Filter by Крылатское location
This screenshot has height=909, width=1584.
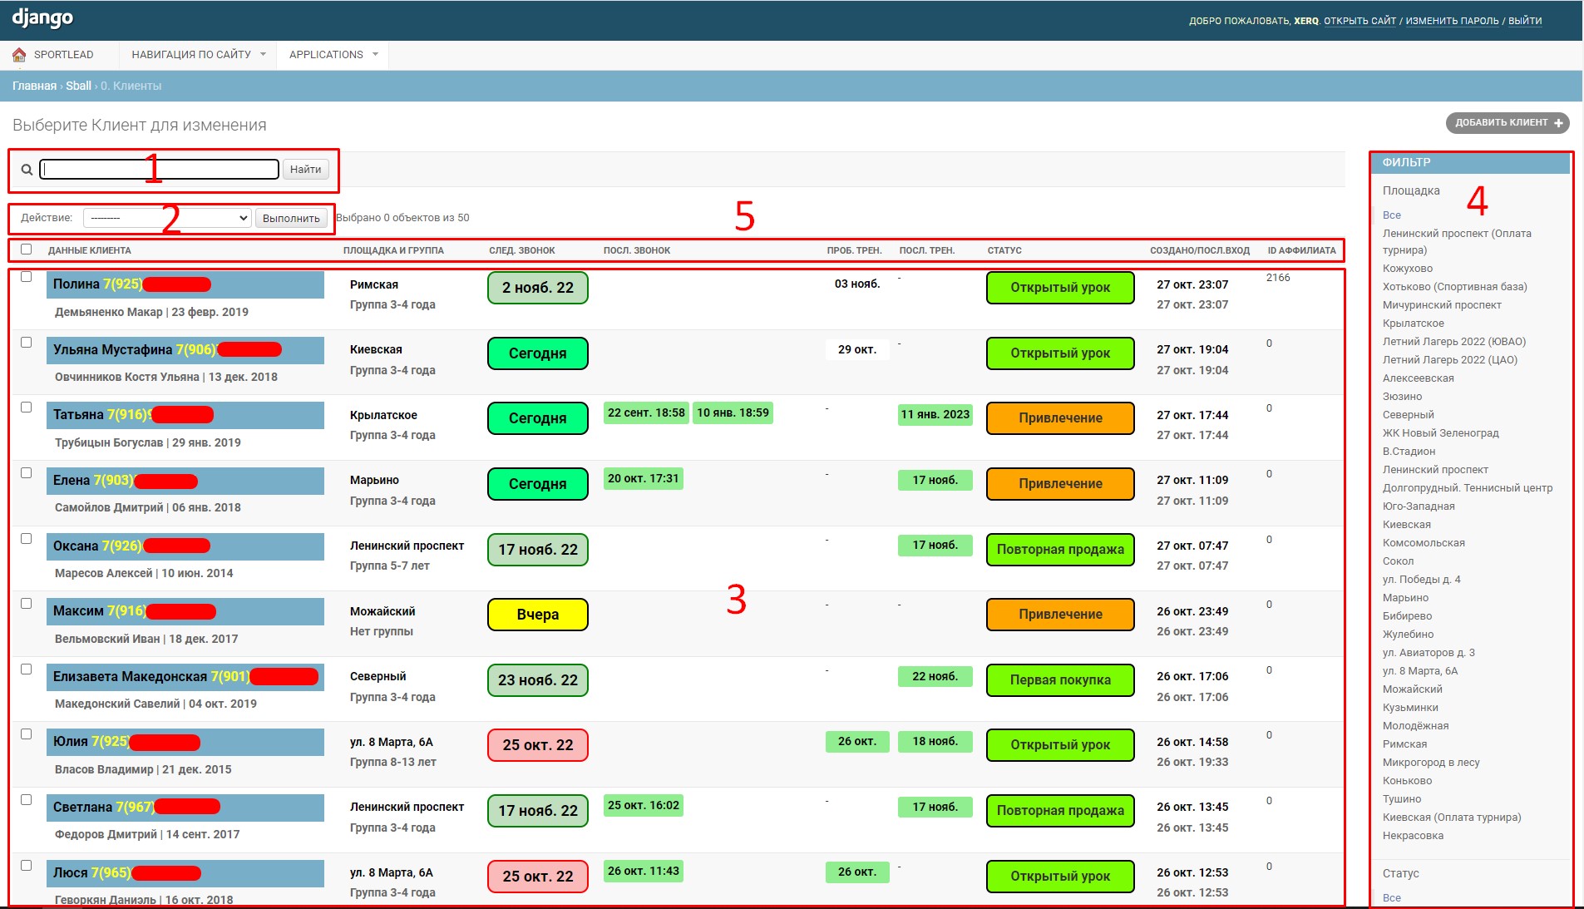coord(1413,324)
